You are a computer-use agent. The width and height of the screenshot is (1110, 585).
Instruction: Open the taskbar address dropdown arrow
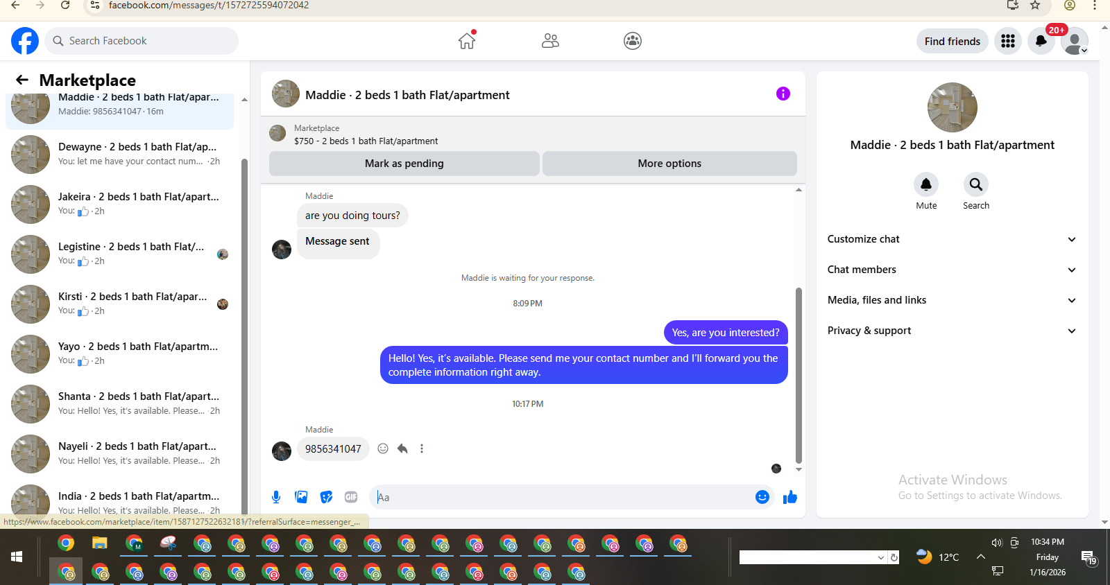point(881,557)
